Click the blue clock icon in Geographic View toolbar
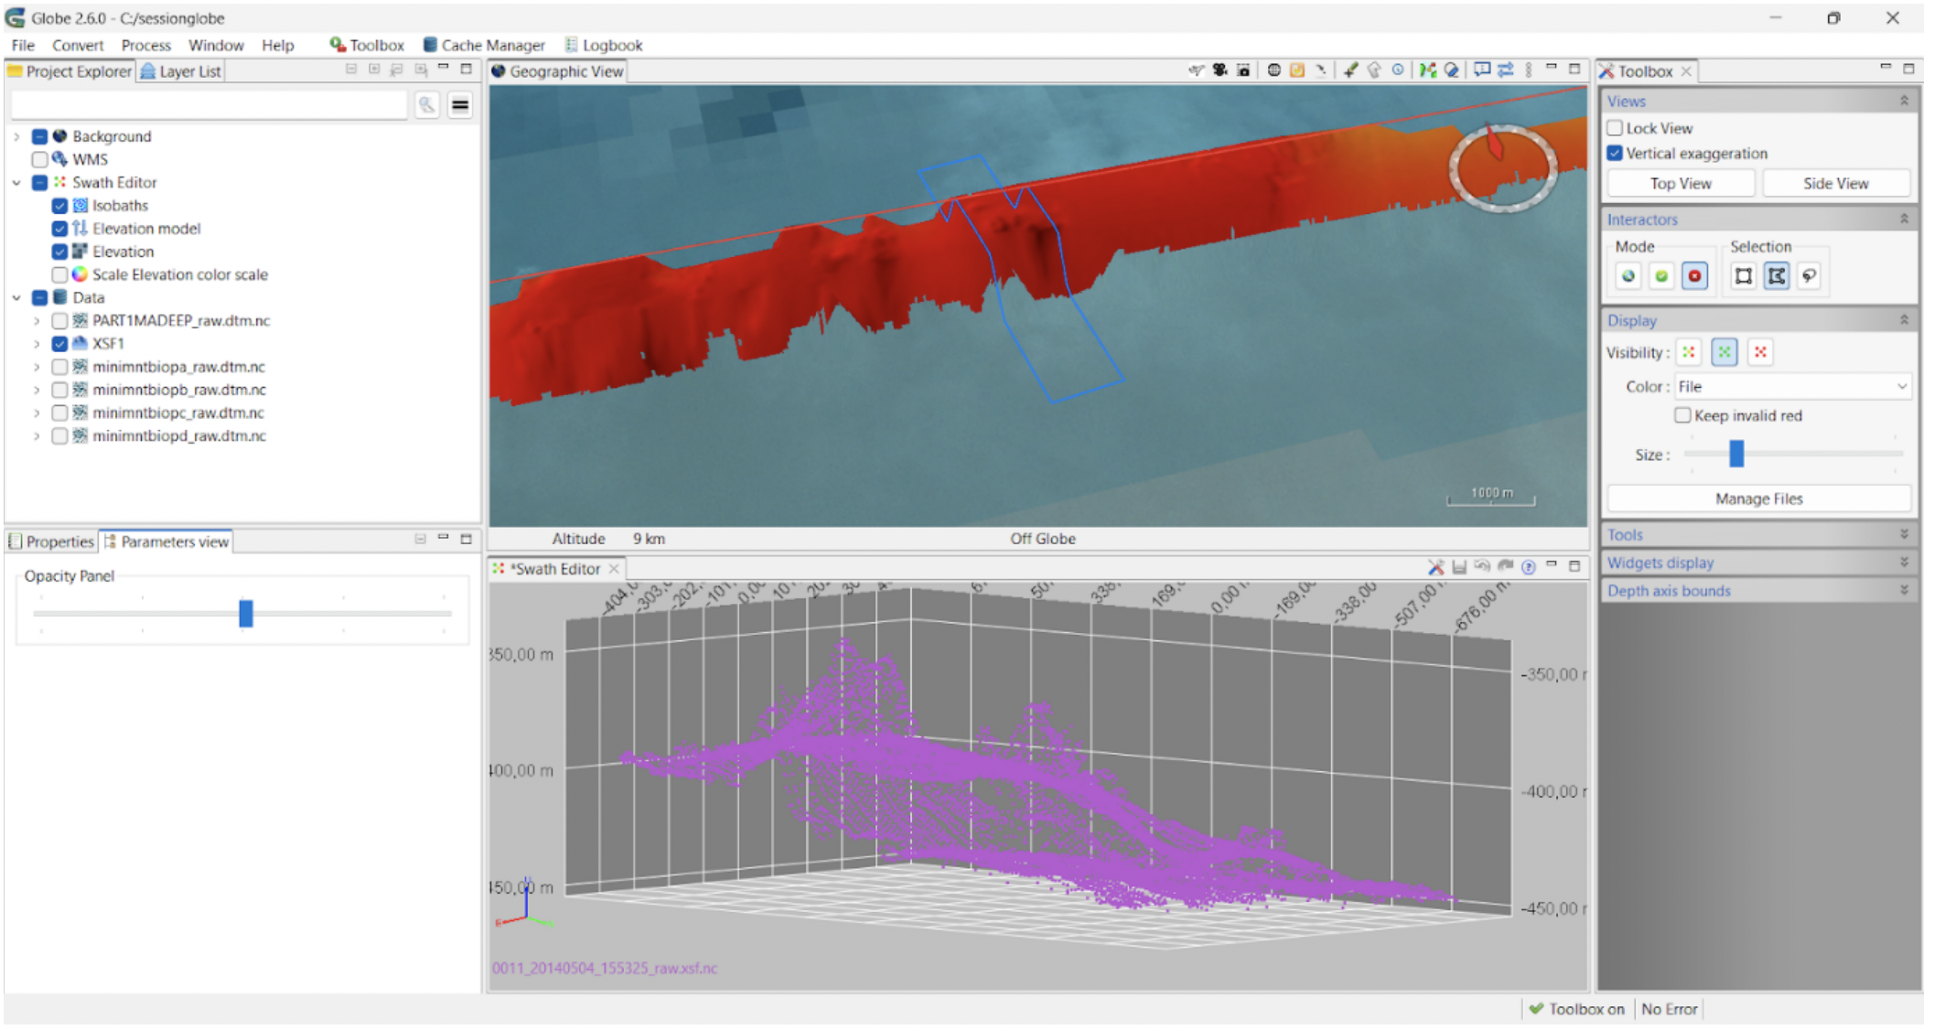 [1398, 70]
